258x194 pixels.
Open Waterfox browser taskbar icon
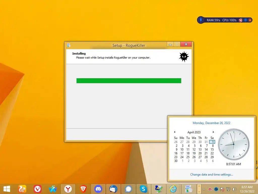pyautogui.click(x=53, y=189)
